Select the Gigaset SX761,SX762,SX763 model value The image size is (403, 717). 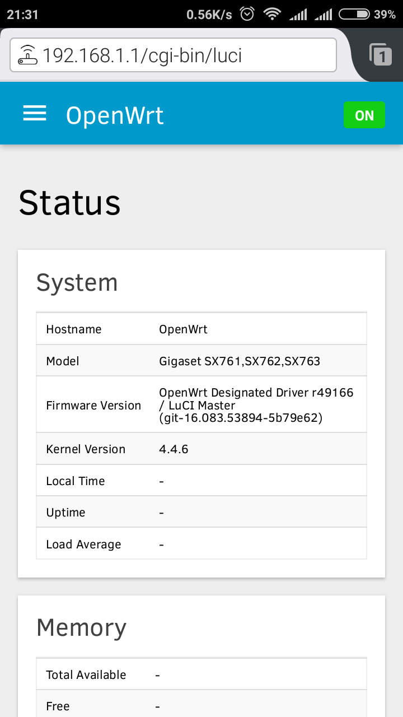240,361
